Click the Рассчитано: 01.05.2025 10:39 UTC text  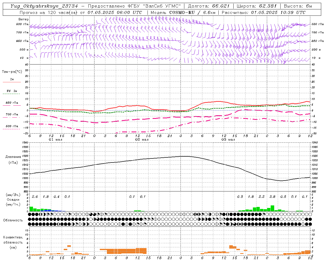(264, 12)
